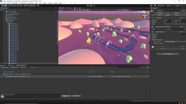Click the Checkin Changes button
The height and width of the screenshot is (104, 186).
[x=66, y=96]
